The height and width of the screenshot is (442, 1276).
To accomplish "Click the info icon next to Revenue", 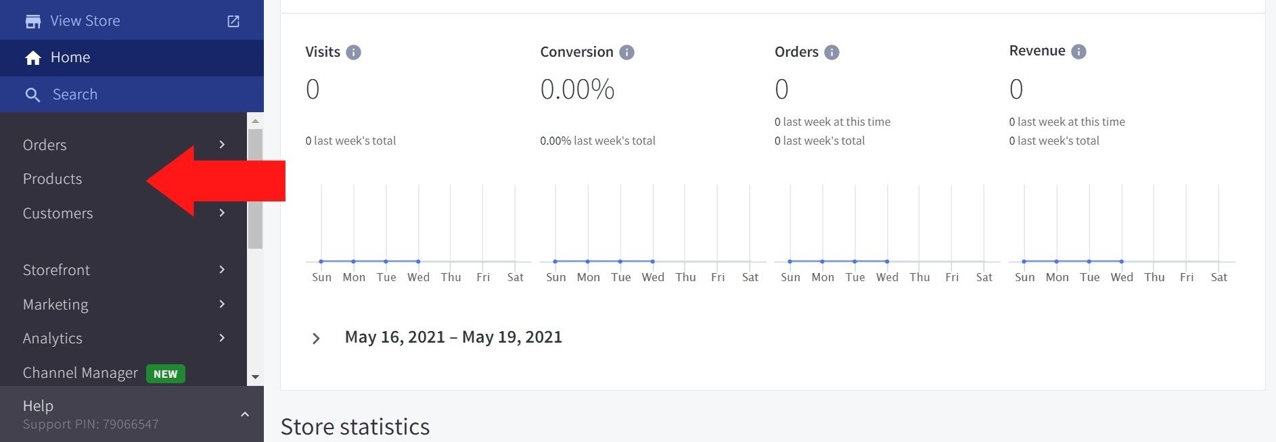I will (1078, 52).
